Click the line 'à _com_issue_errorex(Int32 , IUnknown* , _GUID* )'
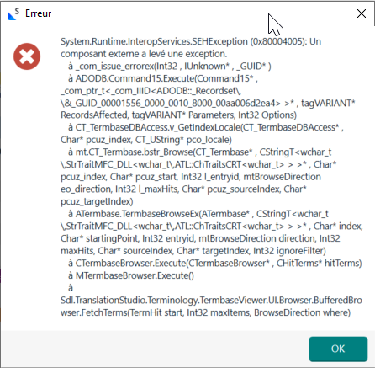Image resolution: width=375 pixels, height=368 pixels. coord(170,67)
